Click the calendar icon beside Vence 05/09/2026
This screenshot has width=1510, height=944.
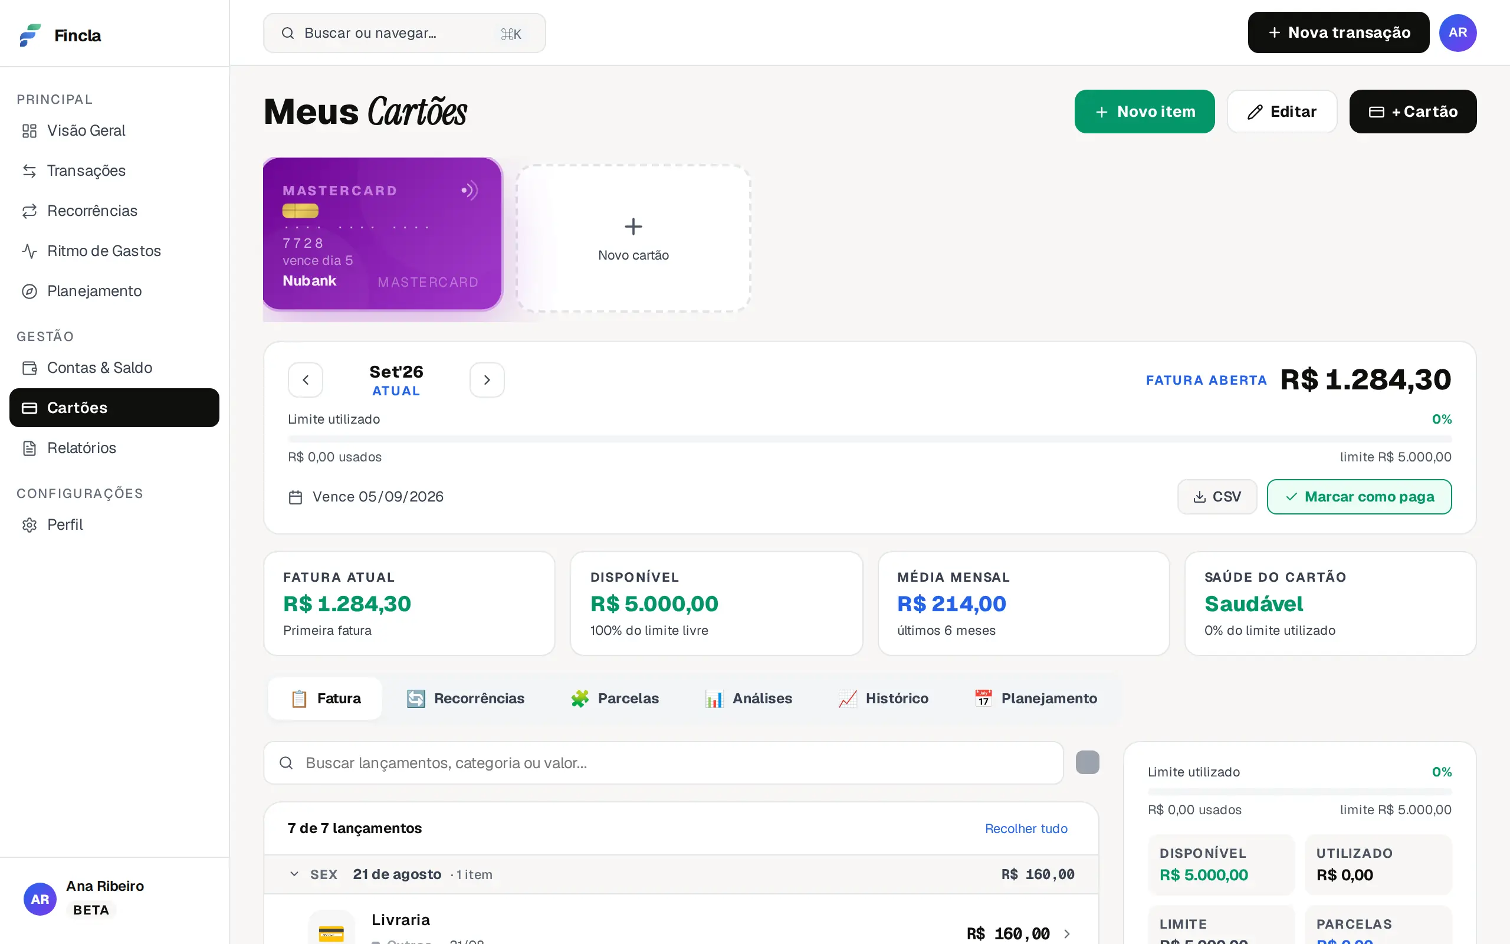(x=296, y=497)
